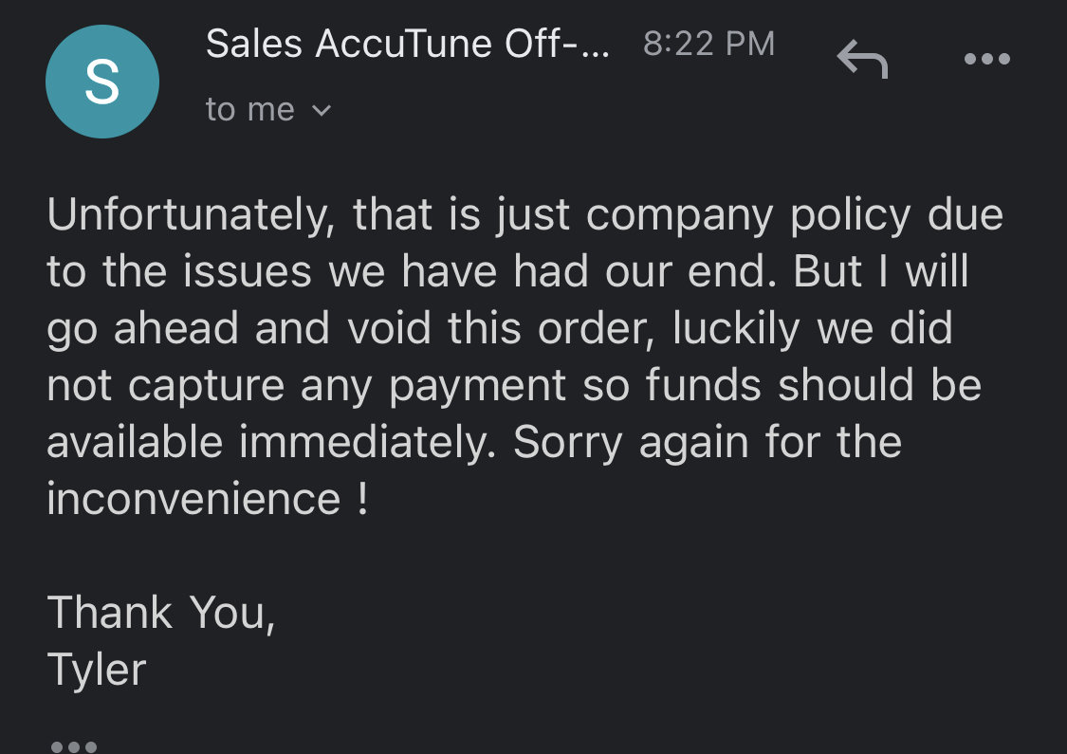Tap the 'Thank You,' closing line
Image resolution: width=1067 pixels, height=754 pixels.
click(160, 613)
